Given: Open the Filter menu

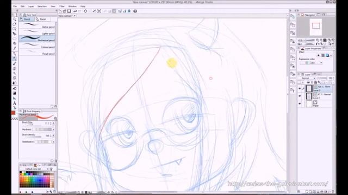Looking at the screenshot, I should tap(62, 6).
